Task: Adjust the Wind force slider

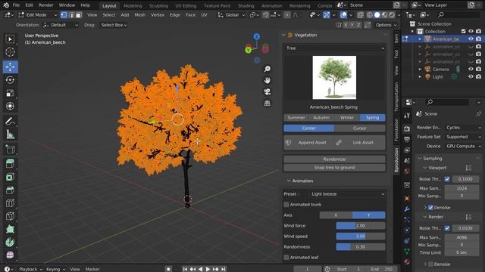Action: (x=361, y=226)
